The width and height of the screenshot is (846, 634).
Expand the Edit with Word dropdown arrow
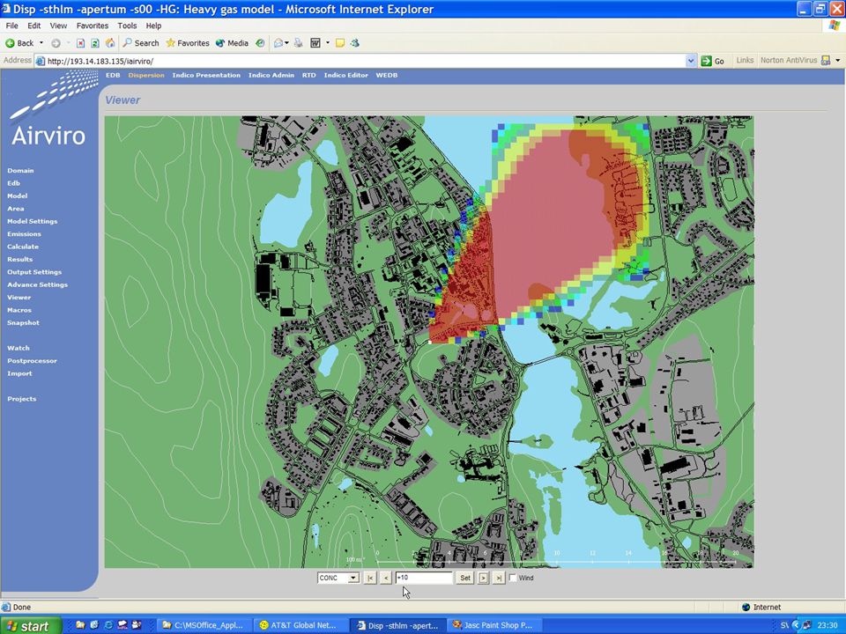coord(328,43)
